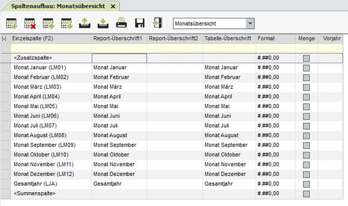
Task: Click the Vorjahr column header
Action: pyautogui.click(x=330, y=38)
